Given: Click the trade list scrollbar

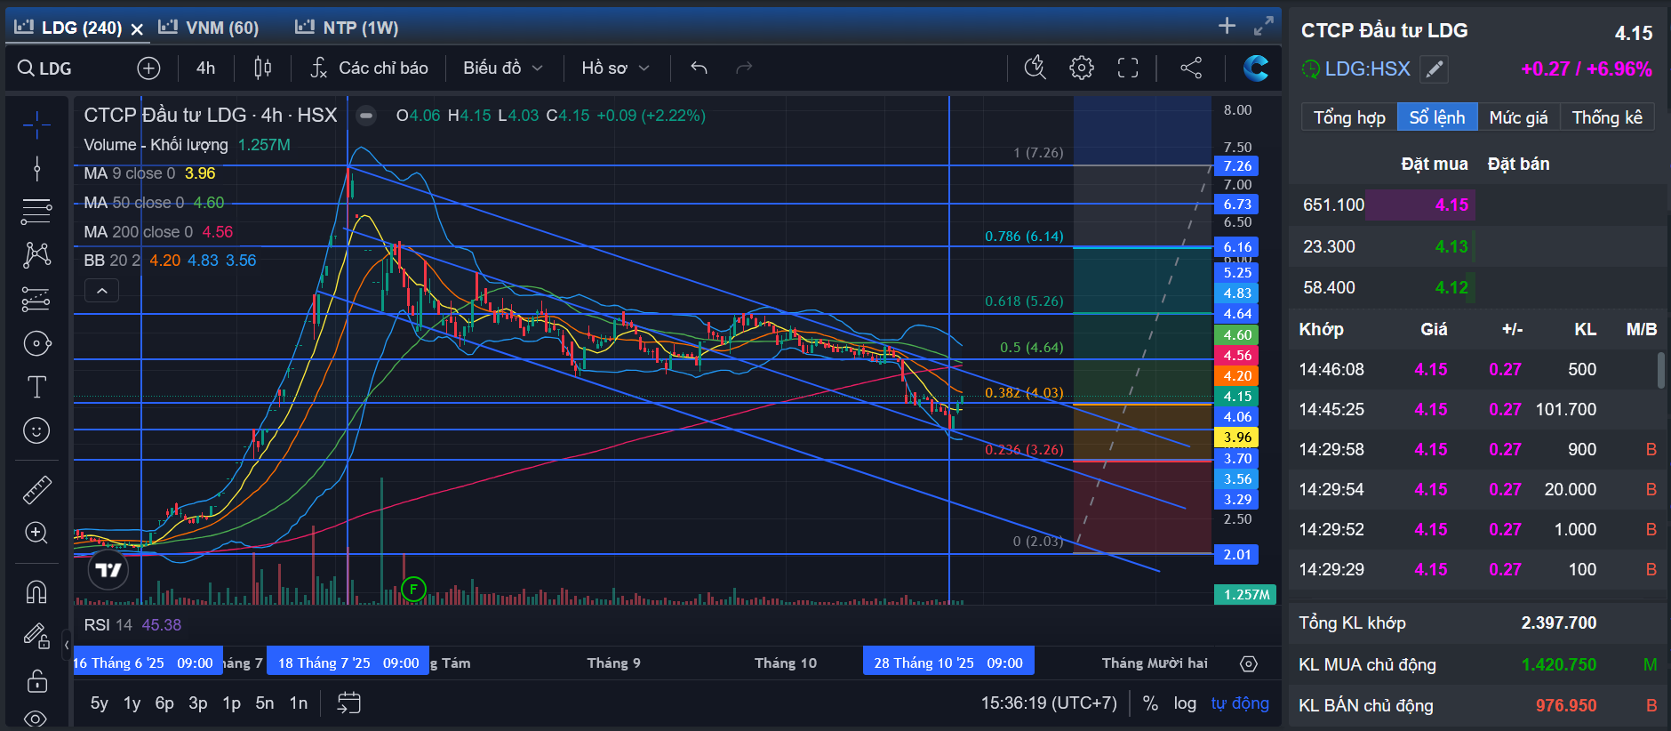Looking at the screenshot, I should [x=1660, y=370].
